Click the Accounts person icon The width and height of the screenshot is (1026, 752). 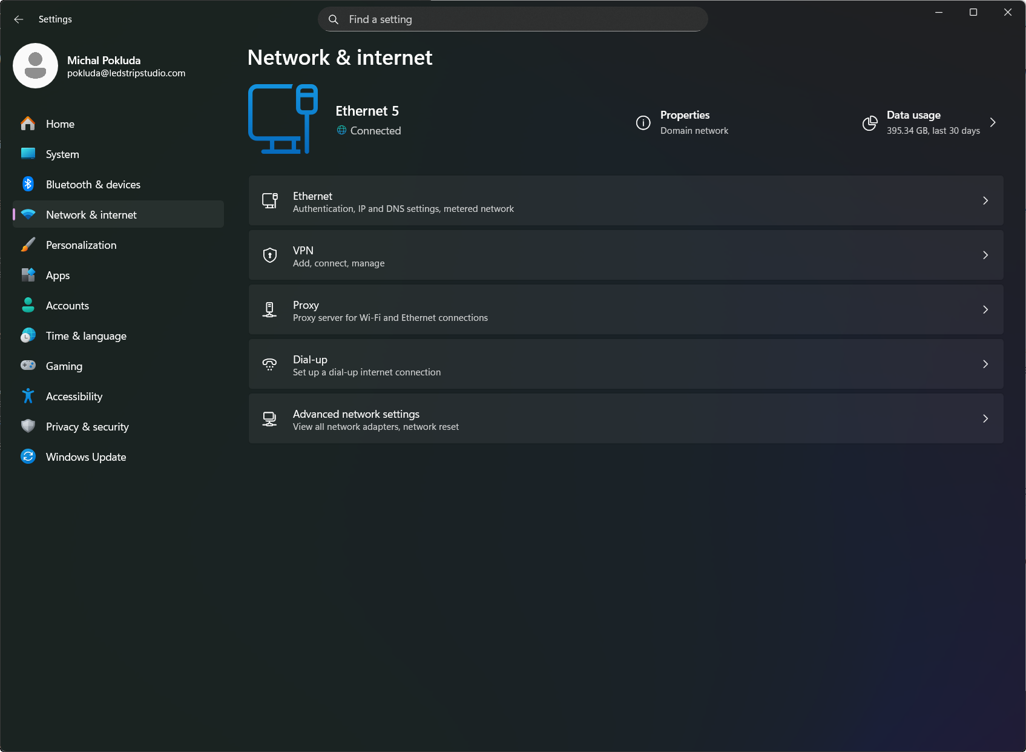pyautogui.click(x=28, y=305)
